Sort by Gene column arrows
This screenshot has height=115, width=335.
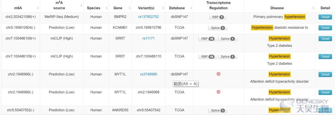[x=129, y=8]
